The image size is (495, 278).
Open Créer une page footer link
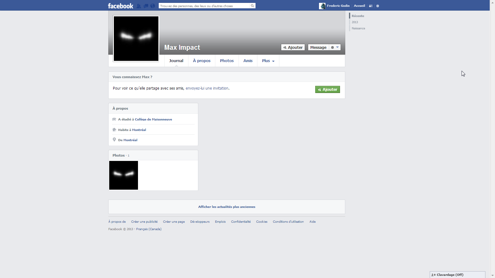coord(174,221)
